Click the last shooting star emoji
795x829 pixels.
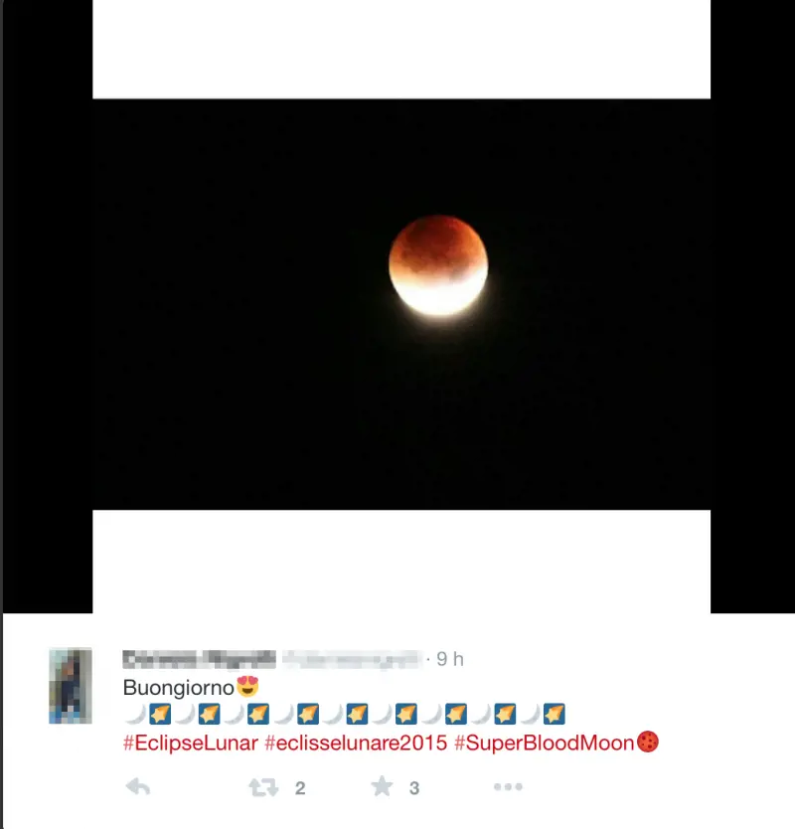coord(554,714)
